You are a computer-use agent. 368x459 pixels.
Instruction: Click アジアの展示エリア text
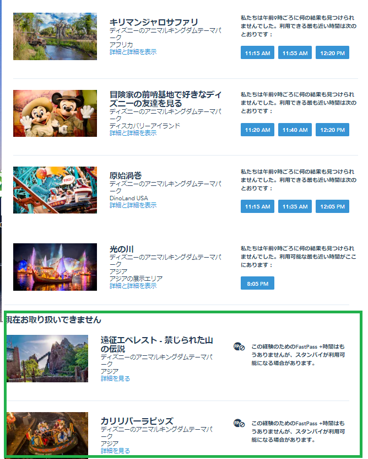(136, 279)
